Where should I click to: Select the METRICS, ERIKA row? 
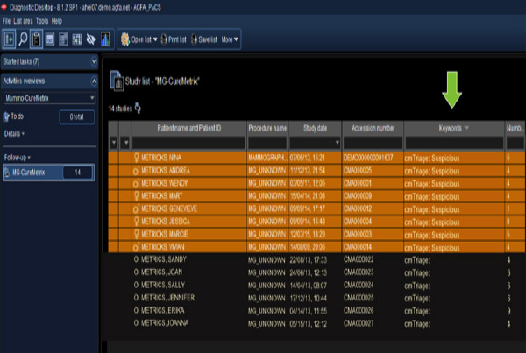coord(316,310)
